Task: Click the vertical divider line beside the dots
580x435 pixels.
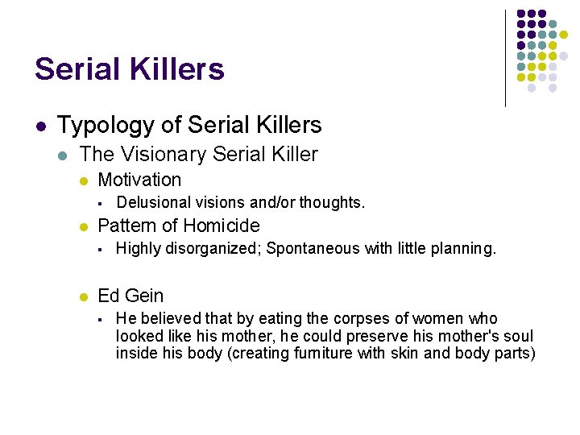Action: coord(505,59)
